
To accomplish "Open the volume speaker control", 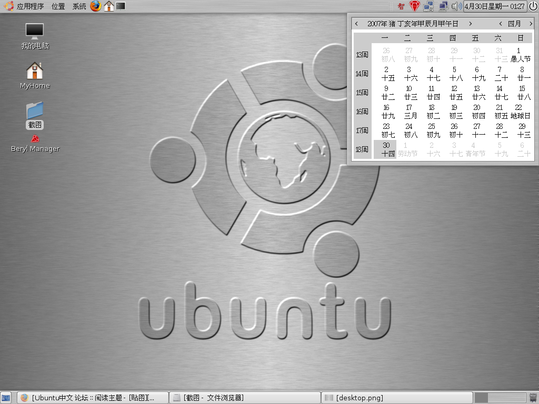I will coord(456,6).
